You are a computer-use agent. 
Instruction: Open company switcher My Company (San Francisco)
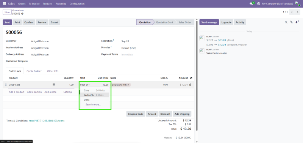coord(278,4)
